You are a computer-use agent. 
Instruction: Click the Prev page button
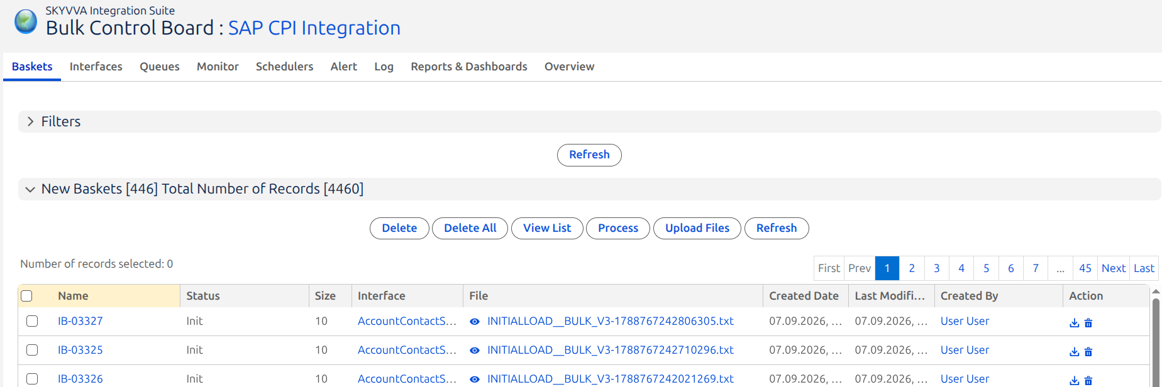(860, 268)
